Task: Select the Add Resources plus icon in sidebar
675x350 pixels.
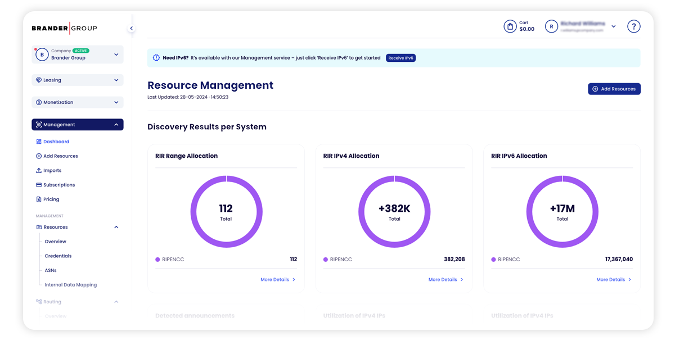Action: point(39,156)
